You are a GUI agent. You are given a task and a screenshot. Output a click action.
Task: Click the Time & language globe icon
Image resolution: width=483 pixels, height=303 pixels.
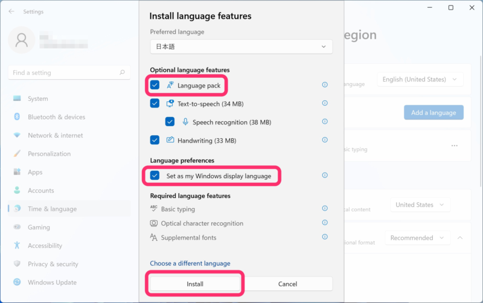[x=18, y=208]
